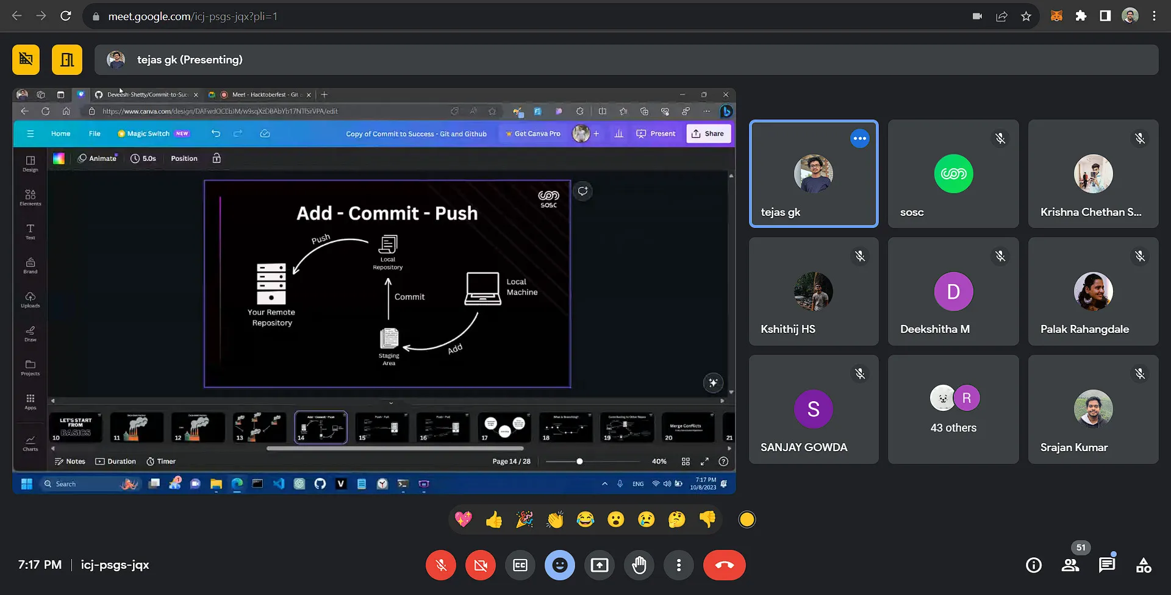Choose the reaction skin tone color
Viewport: 1171px width, 595px height.
(747, 519)
